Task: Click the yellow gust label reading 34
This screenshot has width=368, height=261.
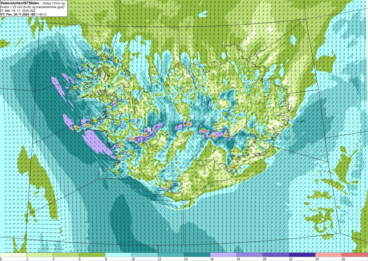Action: [x=167, y=187]
